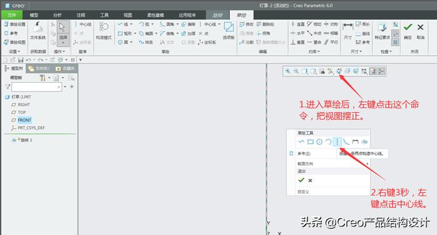Viewport: 437px width, 235px height.
Task: Open the 草绘设置 sketch setup icon
Action: click(x=15, y=24)
